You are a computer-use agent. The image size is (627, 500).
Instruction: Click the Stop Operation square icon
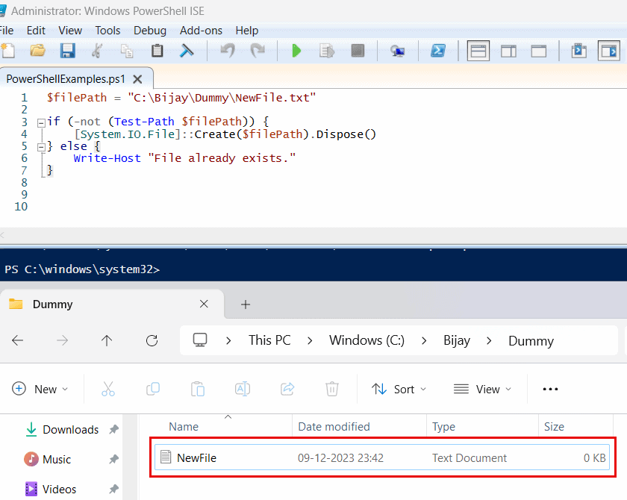[x=358, y=51]
